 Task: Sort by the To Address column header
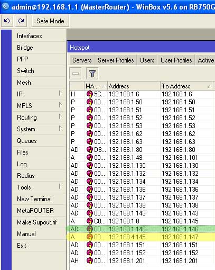click(x=186, y=86)
